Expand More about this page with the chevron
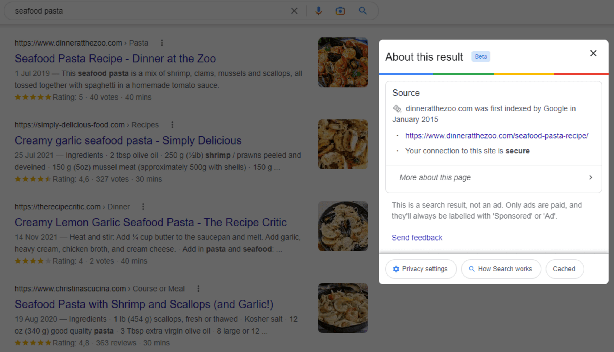 pos(591,177)
